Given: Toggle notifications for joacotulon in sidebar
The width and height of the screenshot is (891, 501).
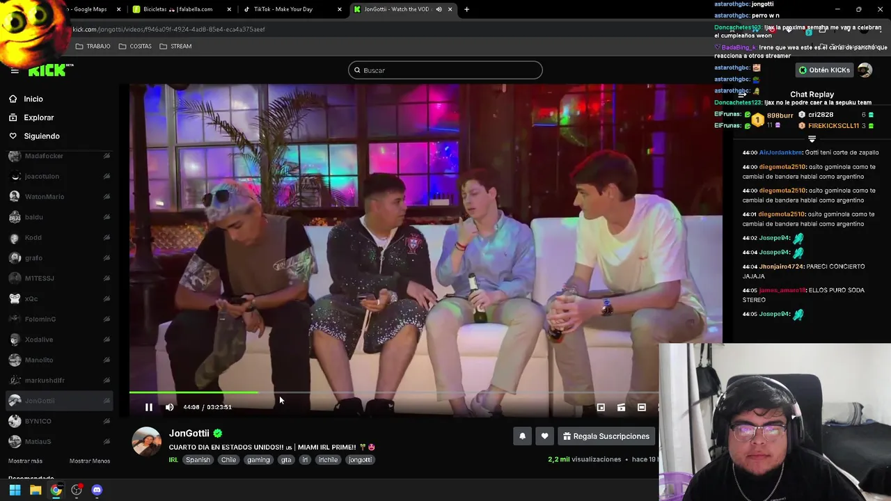Looking at the screenshot, I should [x=107, y=176].
